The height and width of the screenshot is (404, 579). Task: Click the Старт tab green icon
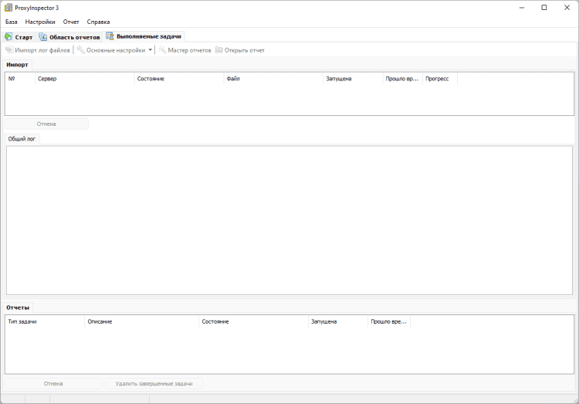click(x=8, y=36)
